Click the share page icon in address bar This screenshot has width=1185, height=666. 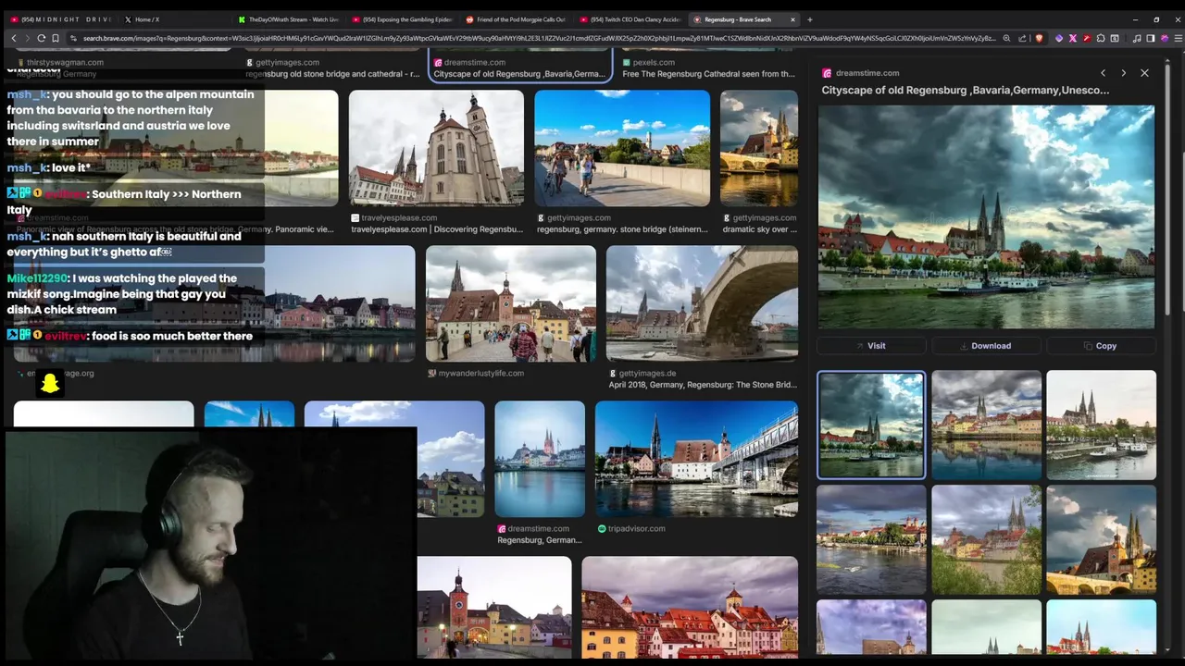[x=1022, y=38]
